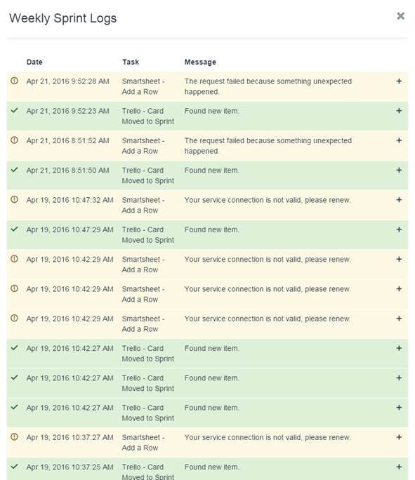The image size is (415, 480).
Task: Click success checkmark on Apr 19 10:37:25 AM row
Action: tap(14, 466)
